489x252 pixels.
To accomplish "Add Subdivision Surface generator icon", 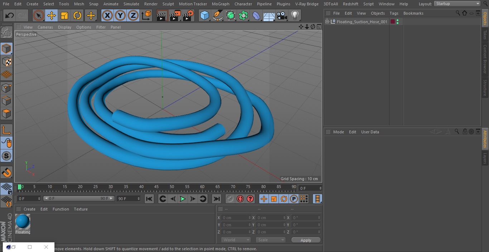I will 231,16.
